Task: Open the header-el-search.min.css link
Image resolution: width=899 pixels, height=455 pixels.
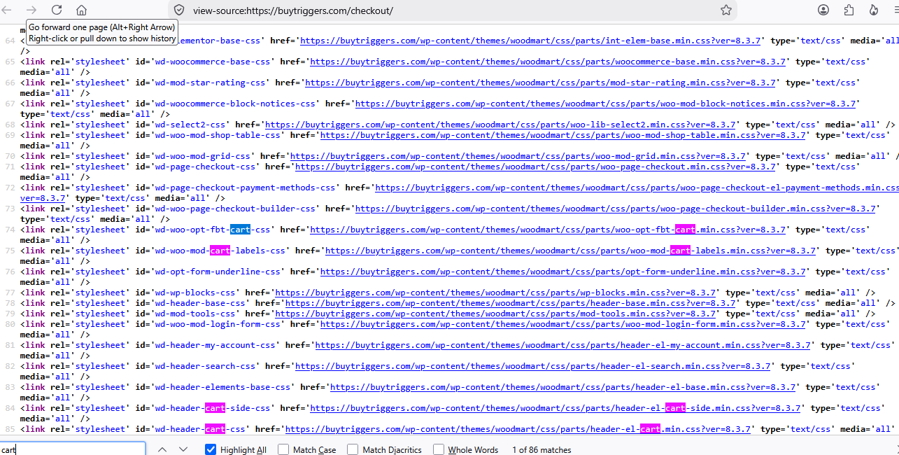Action: [x=533, y=366]
